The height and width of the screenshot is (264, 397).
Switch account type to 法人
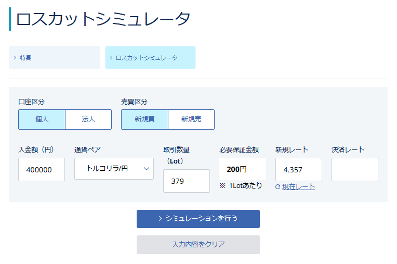click(x=88, y=119)
